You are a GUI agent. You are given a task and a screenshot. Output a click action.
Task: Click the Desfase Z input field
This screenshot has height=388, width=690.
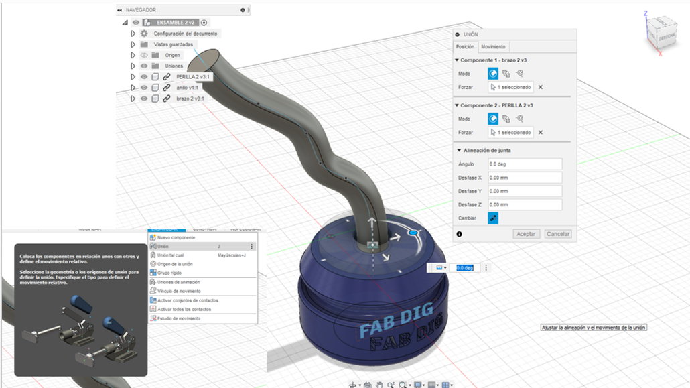coord(525,205)
